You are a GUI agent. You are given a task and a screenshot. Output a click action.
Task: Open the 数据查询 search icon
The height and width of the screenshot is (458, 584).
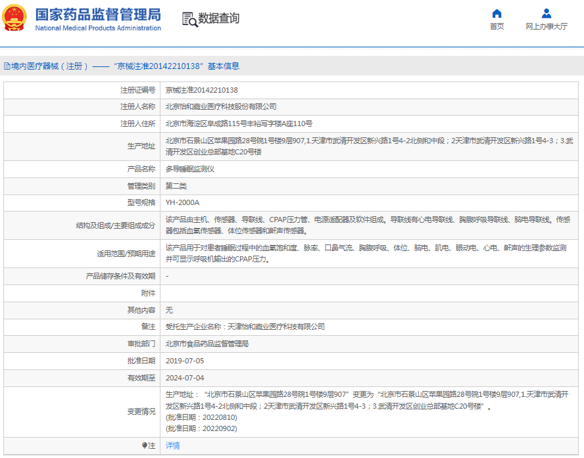(189, 19)
